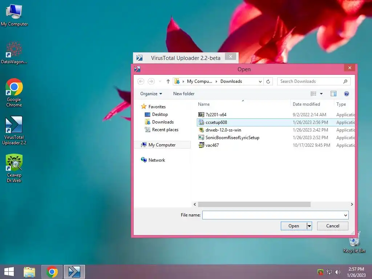
Task: Open Dr.Web tray icon
Action: pos(320,272)
